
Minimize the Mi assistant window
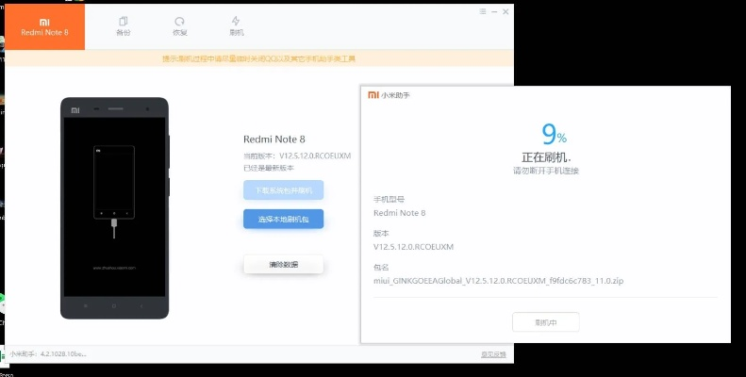494,11
